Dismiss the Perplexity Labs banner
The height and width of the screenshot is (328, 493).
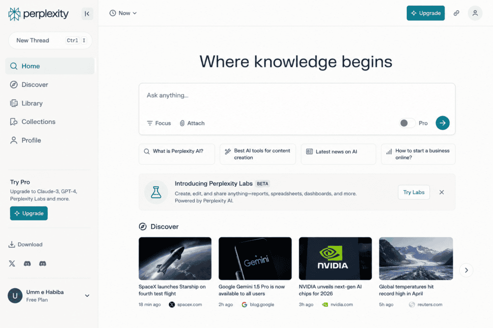tap(441, 192)
